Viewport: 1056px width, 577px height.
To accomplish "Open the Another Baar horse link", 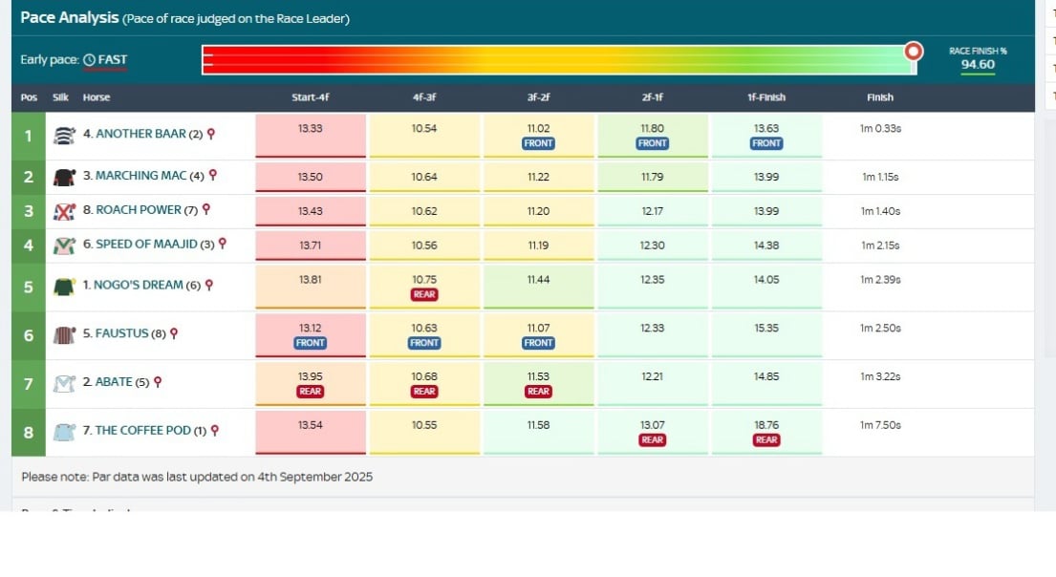I will tap(141, 135).
